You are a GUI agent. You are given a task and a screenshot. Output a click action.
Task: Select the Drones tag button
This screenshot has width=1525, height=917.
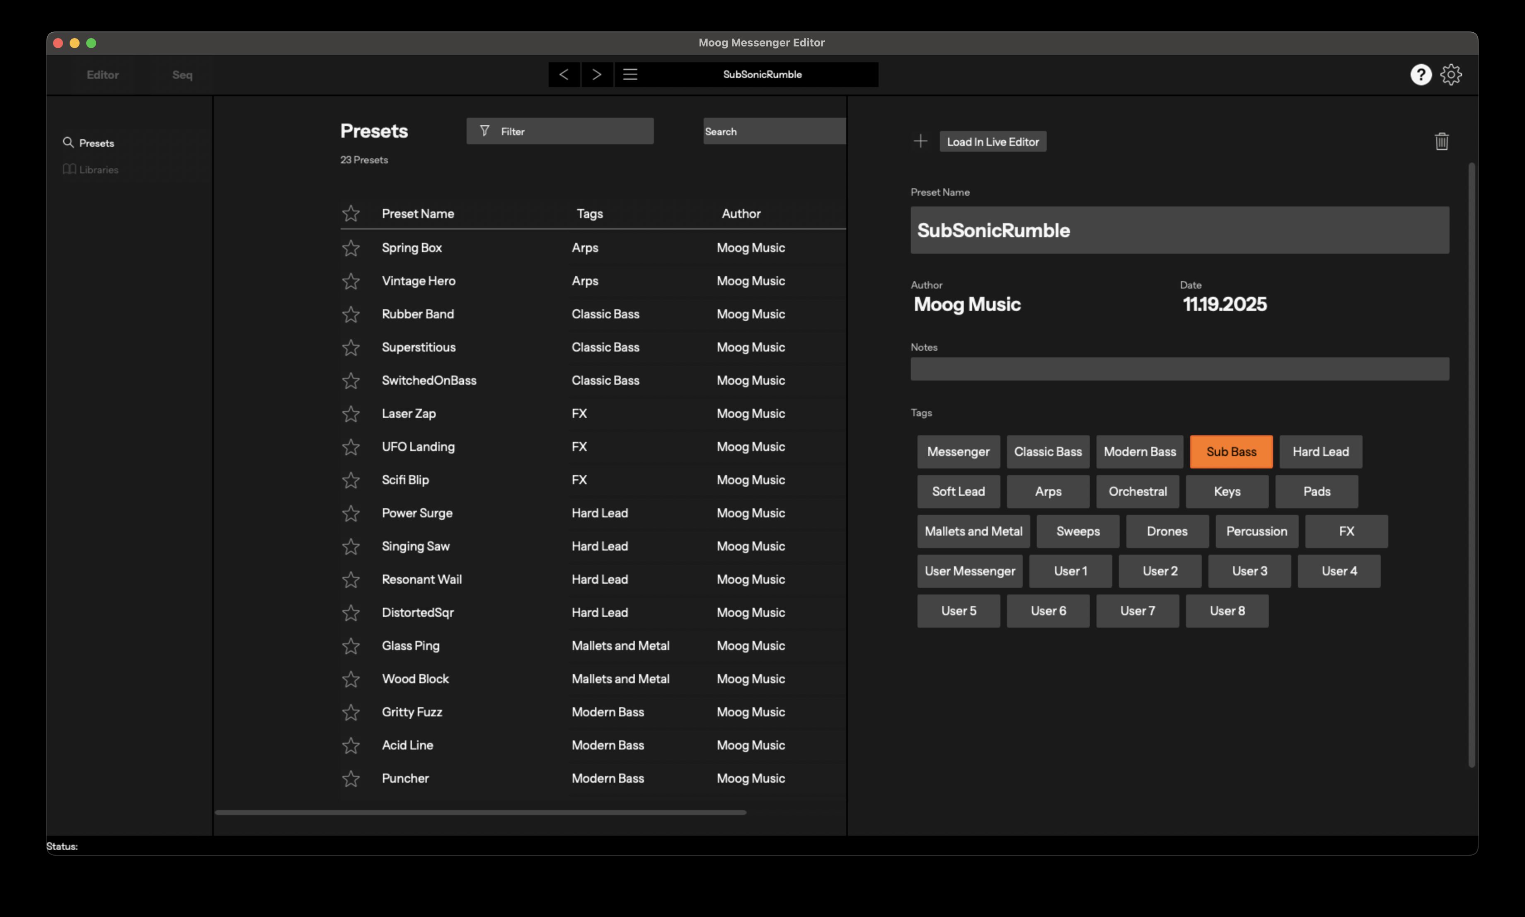1167,531
